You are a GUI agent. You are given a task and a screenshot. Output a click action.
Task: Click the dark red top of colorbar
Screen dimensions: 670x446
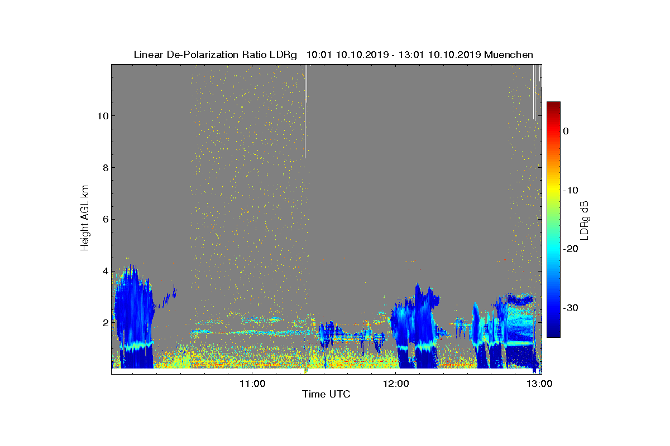[553, 105]
